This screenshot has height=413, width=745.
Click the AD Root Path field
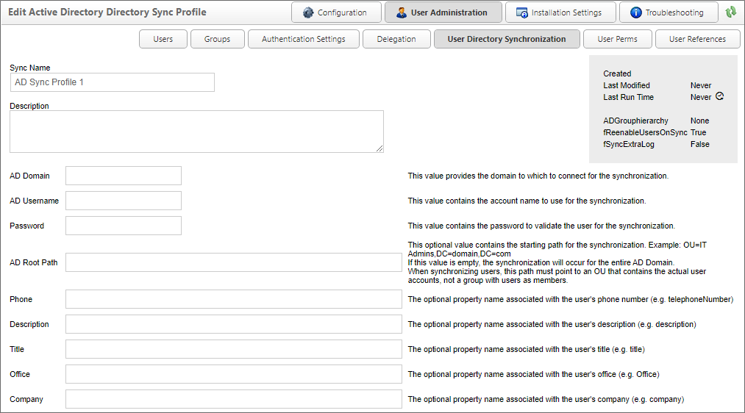click(233, 262)
